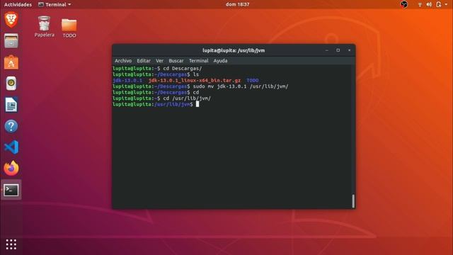The height and width of the screenshot is (255, 453).
Task: Open the Archivo menu
Action: tap(123, 61)
